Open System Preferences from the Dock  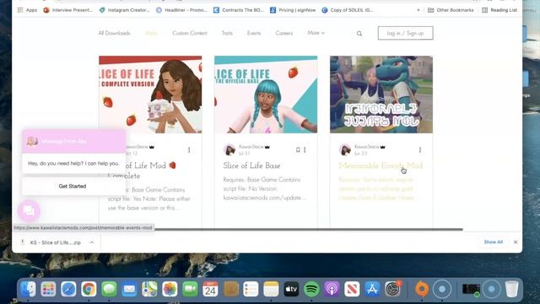[392, 289]
